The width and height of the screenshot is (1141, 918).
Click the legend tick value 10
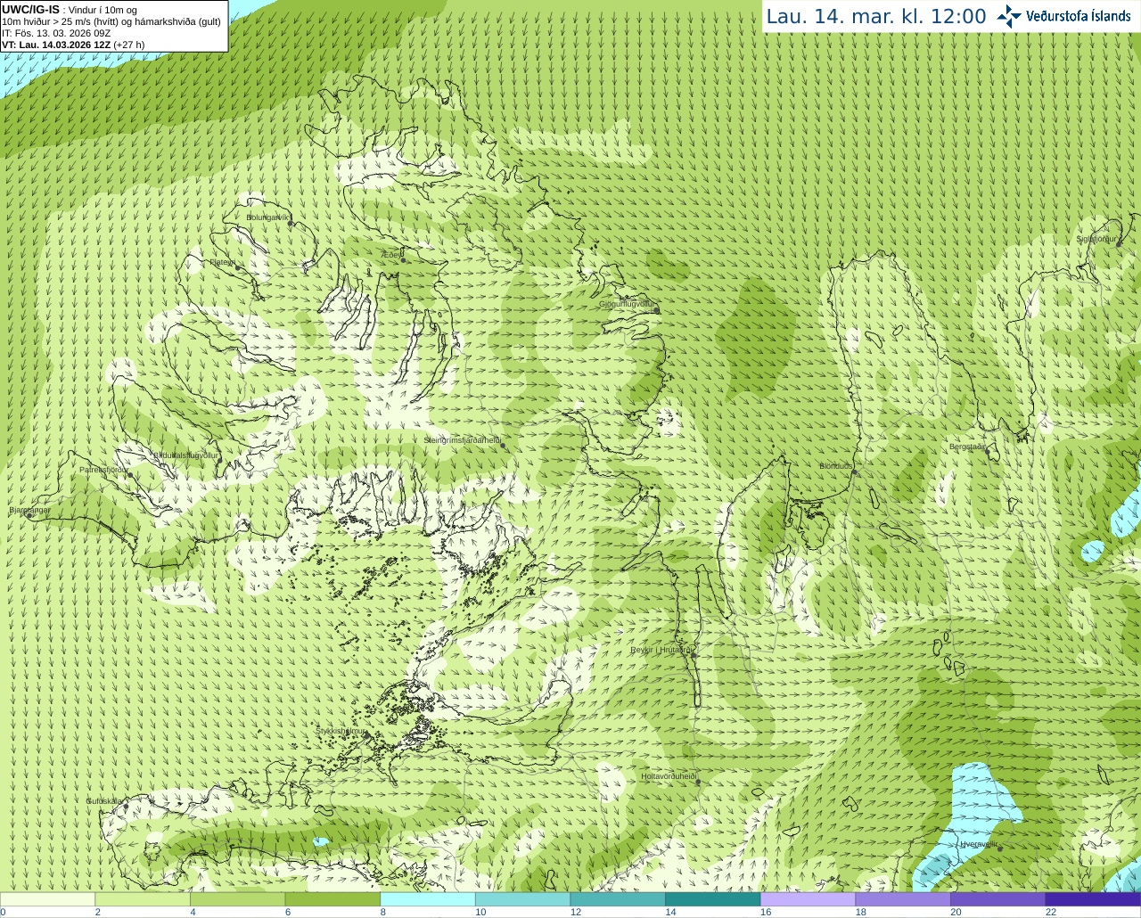coord(480,912)
